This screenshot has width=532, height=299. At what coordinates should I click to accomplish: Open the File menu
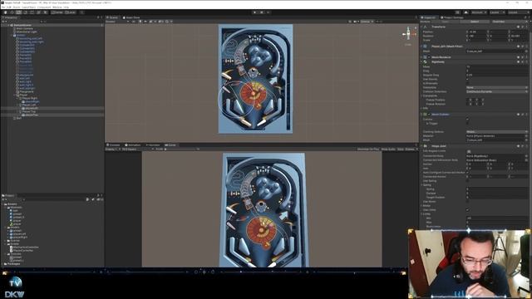(x=3, y=7)
